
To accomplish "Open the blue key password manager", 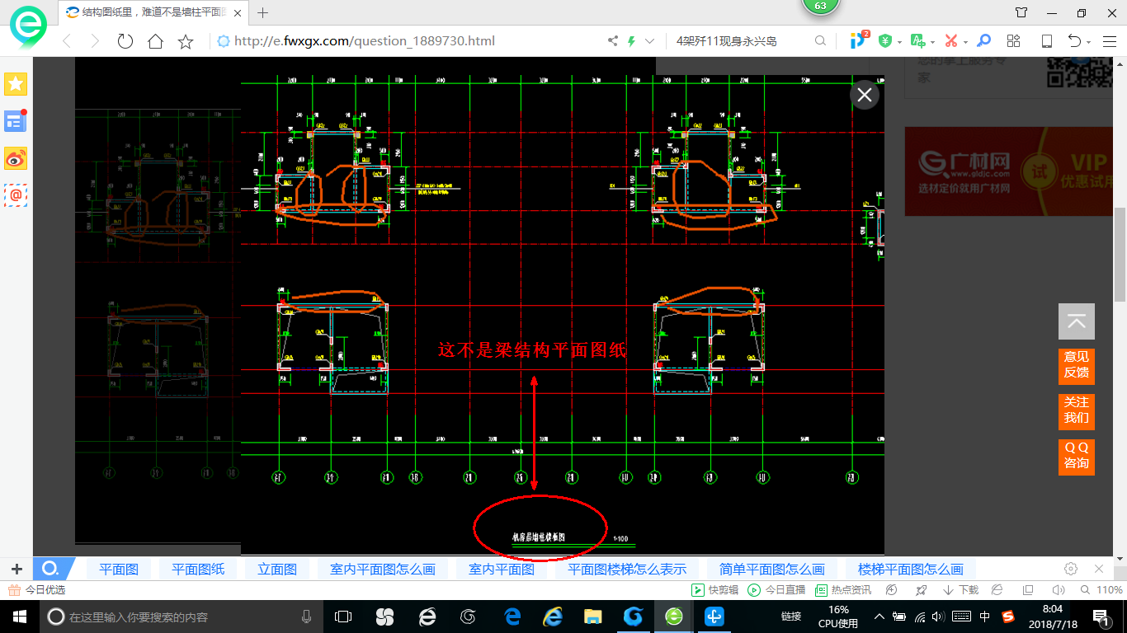I will [x=983, y=41].
